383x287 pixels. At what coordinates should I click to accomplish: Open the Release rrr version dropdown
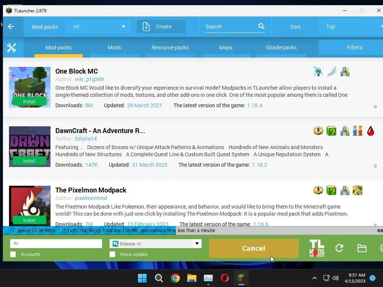coord(155,244)
